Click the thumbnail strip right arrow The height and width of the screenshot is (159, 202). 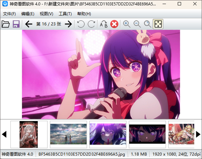point(198,134)
